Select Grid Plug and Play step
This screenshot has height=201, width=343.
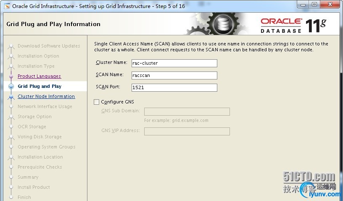40,86
